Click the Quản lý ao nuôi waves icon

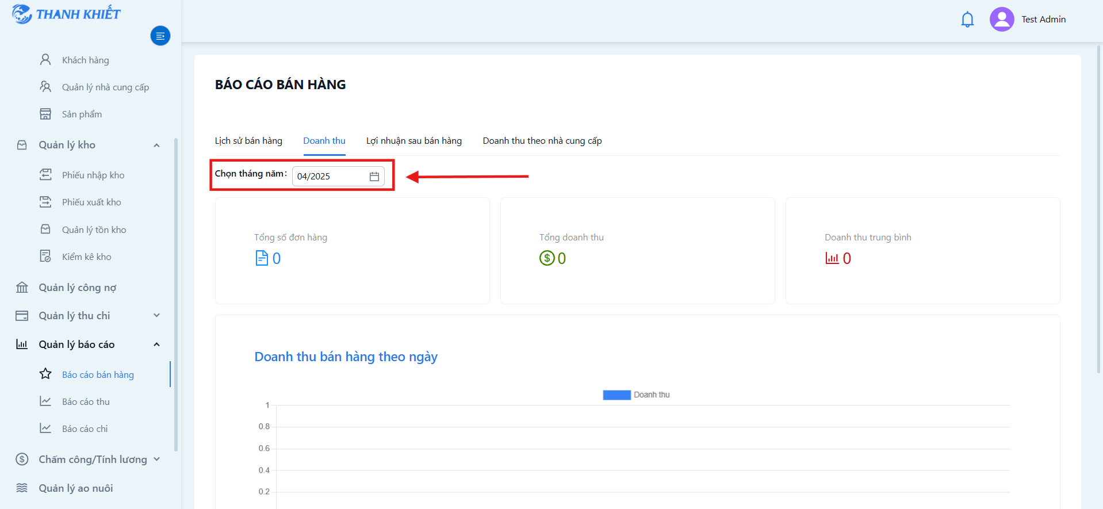pos(22,488)
